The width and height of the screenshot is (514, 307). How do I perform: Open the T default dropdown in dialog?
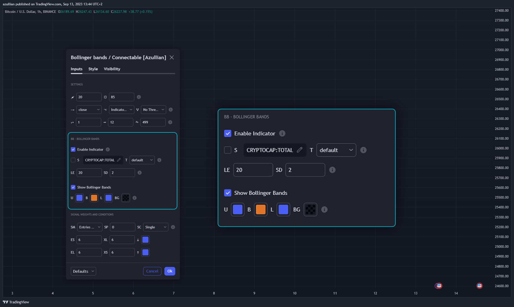click(x=142, y=160)
